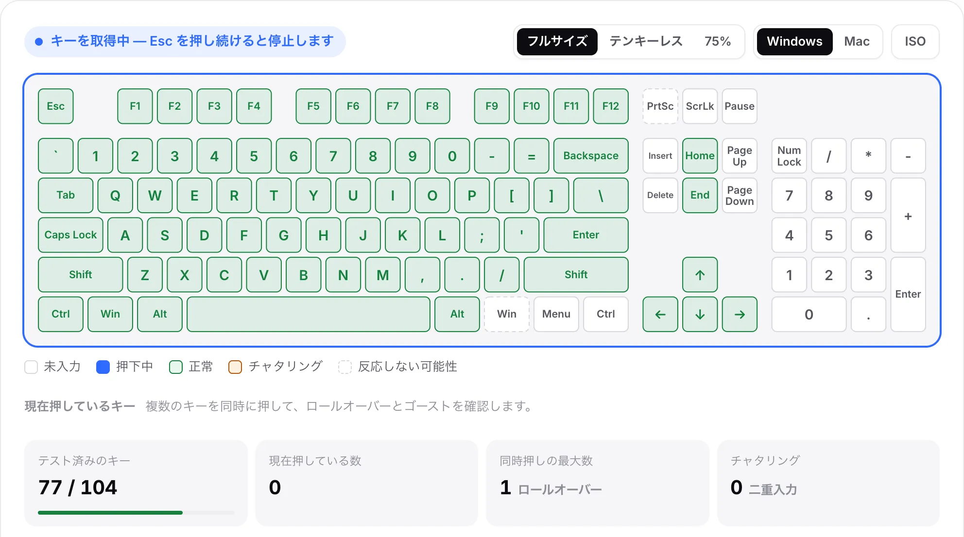Click the Esc key on the keyboard
This screenshot has height=537, width=964.
56,106
